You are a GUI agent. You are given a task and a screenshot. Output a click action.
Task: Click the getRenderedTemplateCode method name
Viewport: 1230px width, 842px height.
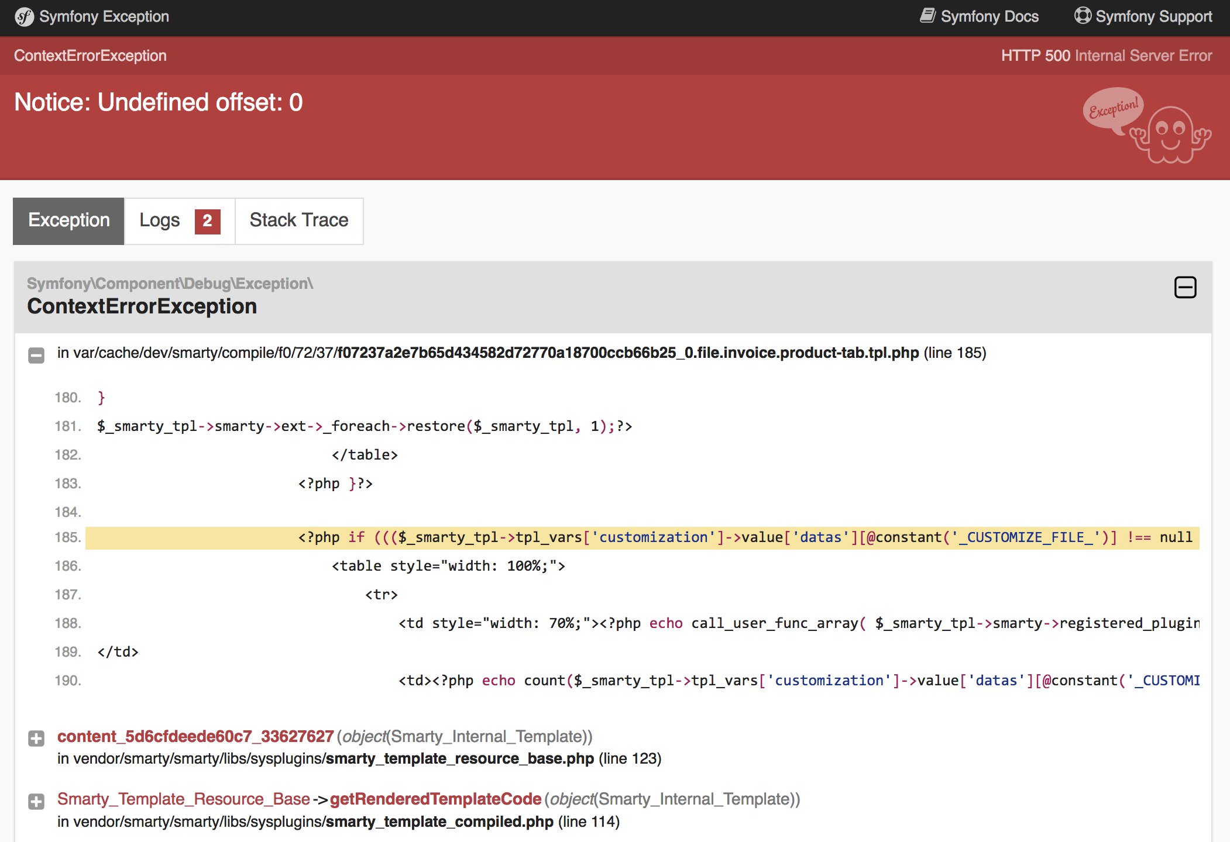pos(436,799)
